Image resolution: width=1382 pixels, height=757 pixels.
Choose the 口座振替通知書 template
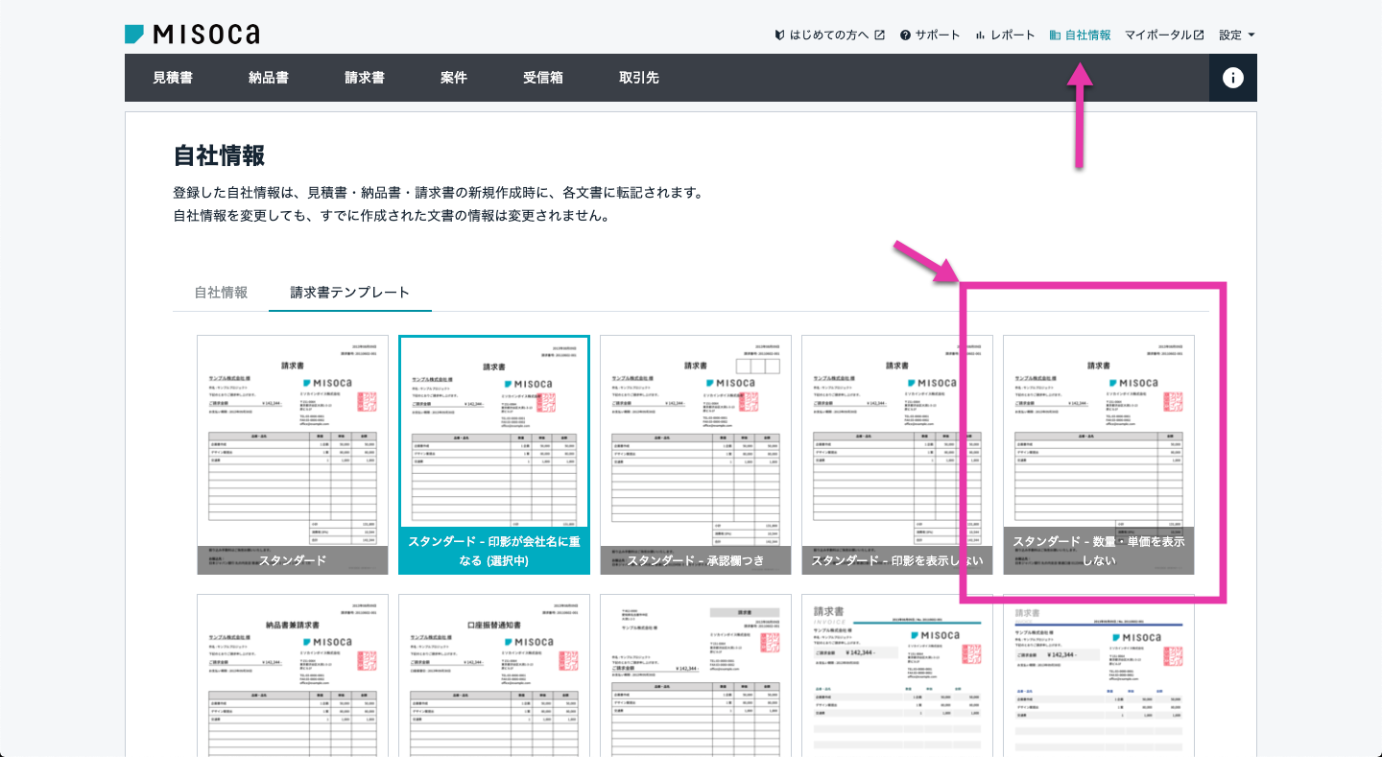pos(494,675)
